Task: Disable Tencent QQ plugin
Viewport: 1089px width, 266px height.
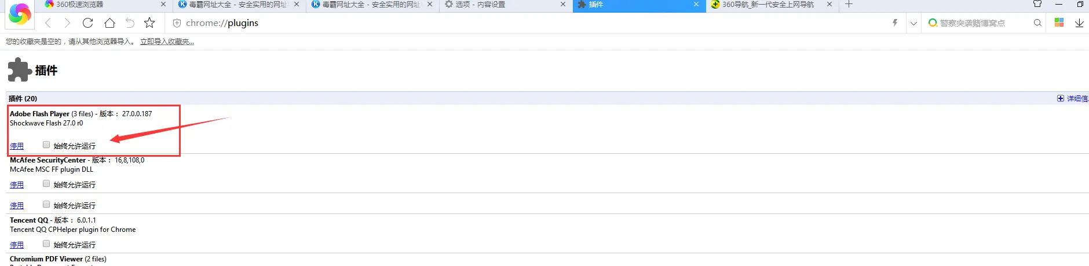Action: pyautogui.click(x=17, y=245)
